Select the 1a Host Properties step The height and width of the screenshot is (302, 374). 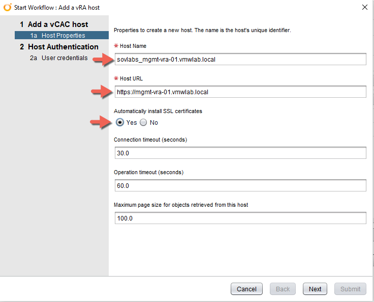click(62, 36)
